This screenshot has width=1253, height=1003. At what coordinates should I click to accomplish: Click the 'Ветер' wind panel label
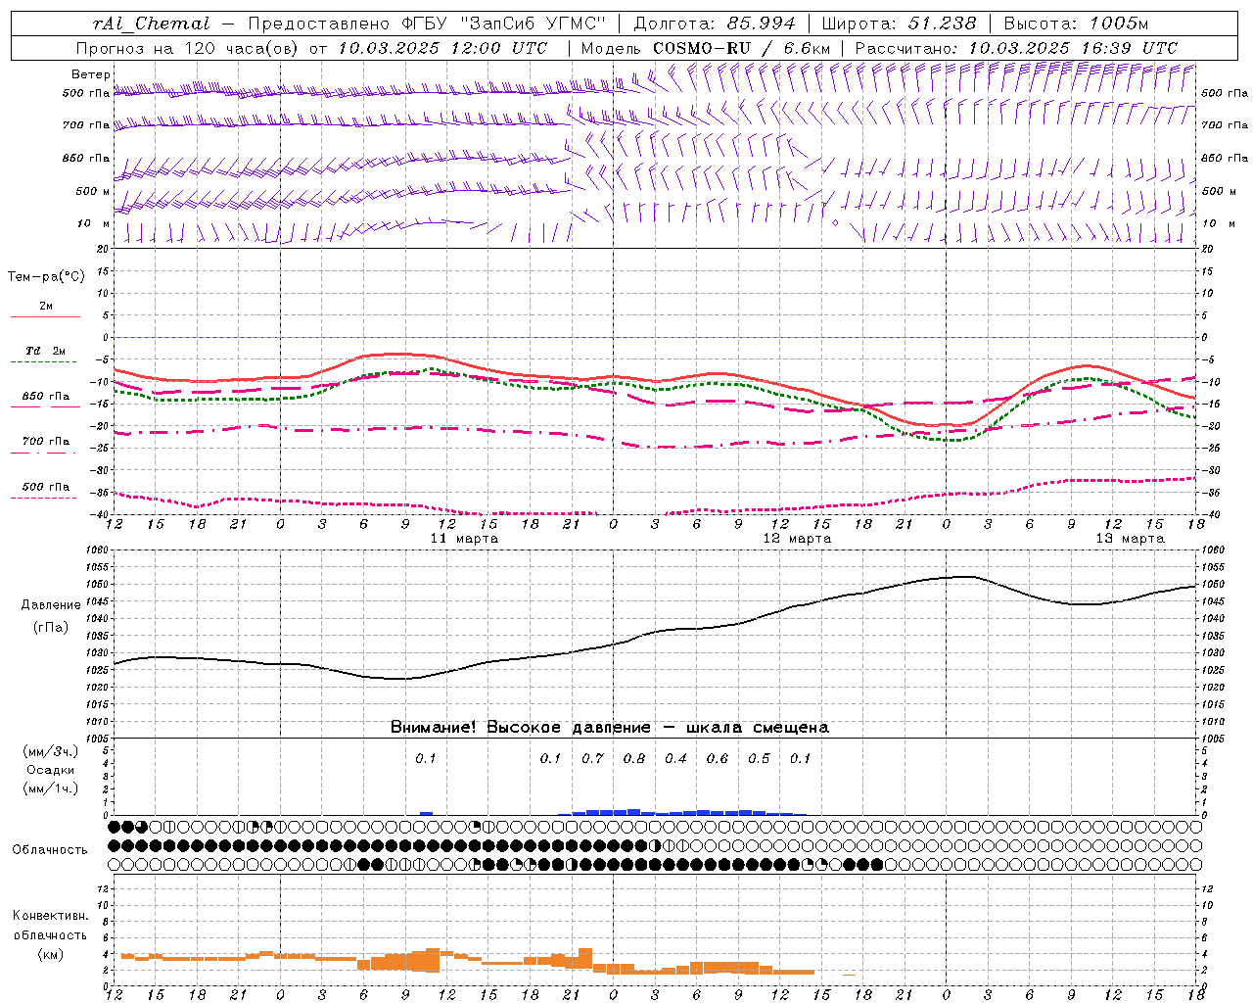[x=91, y=74]
